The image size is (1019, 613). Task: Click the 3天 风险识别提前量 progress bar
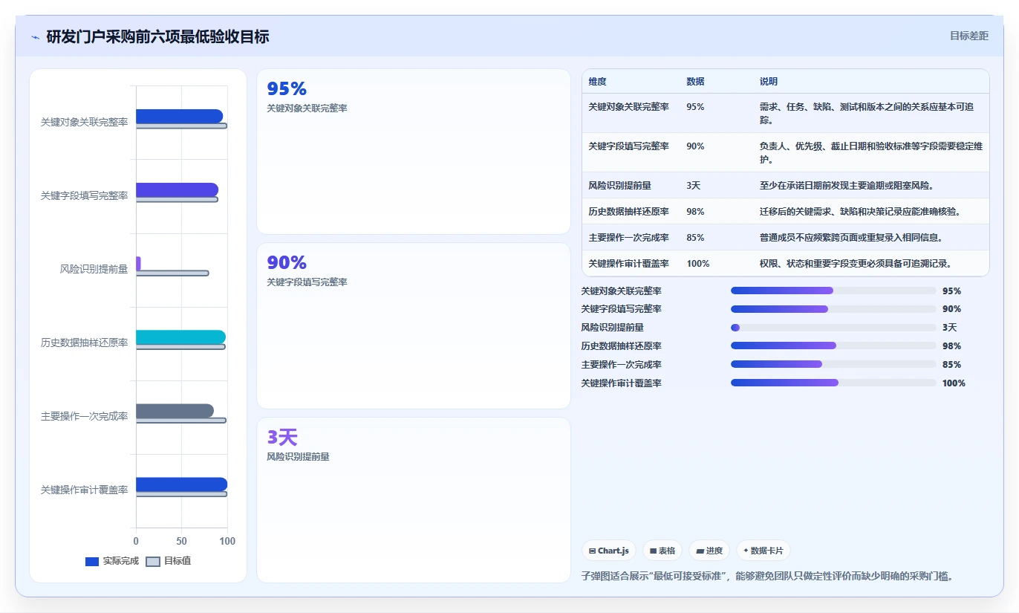pos(833,328)
